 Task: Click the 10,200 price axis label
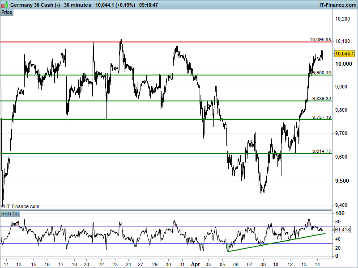[x=342, y=19]
